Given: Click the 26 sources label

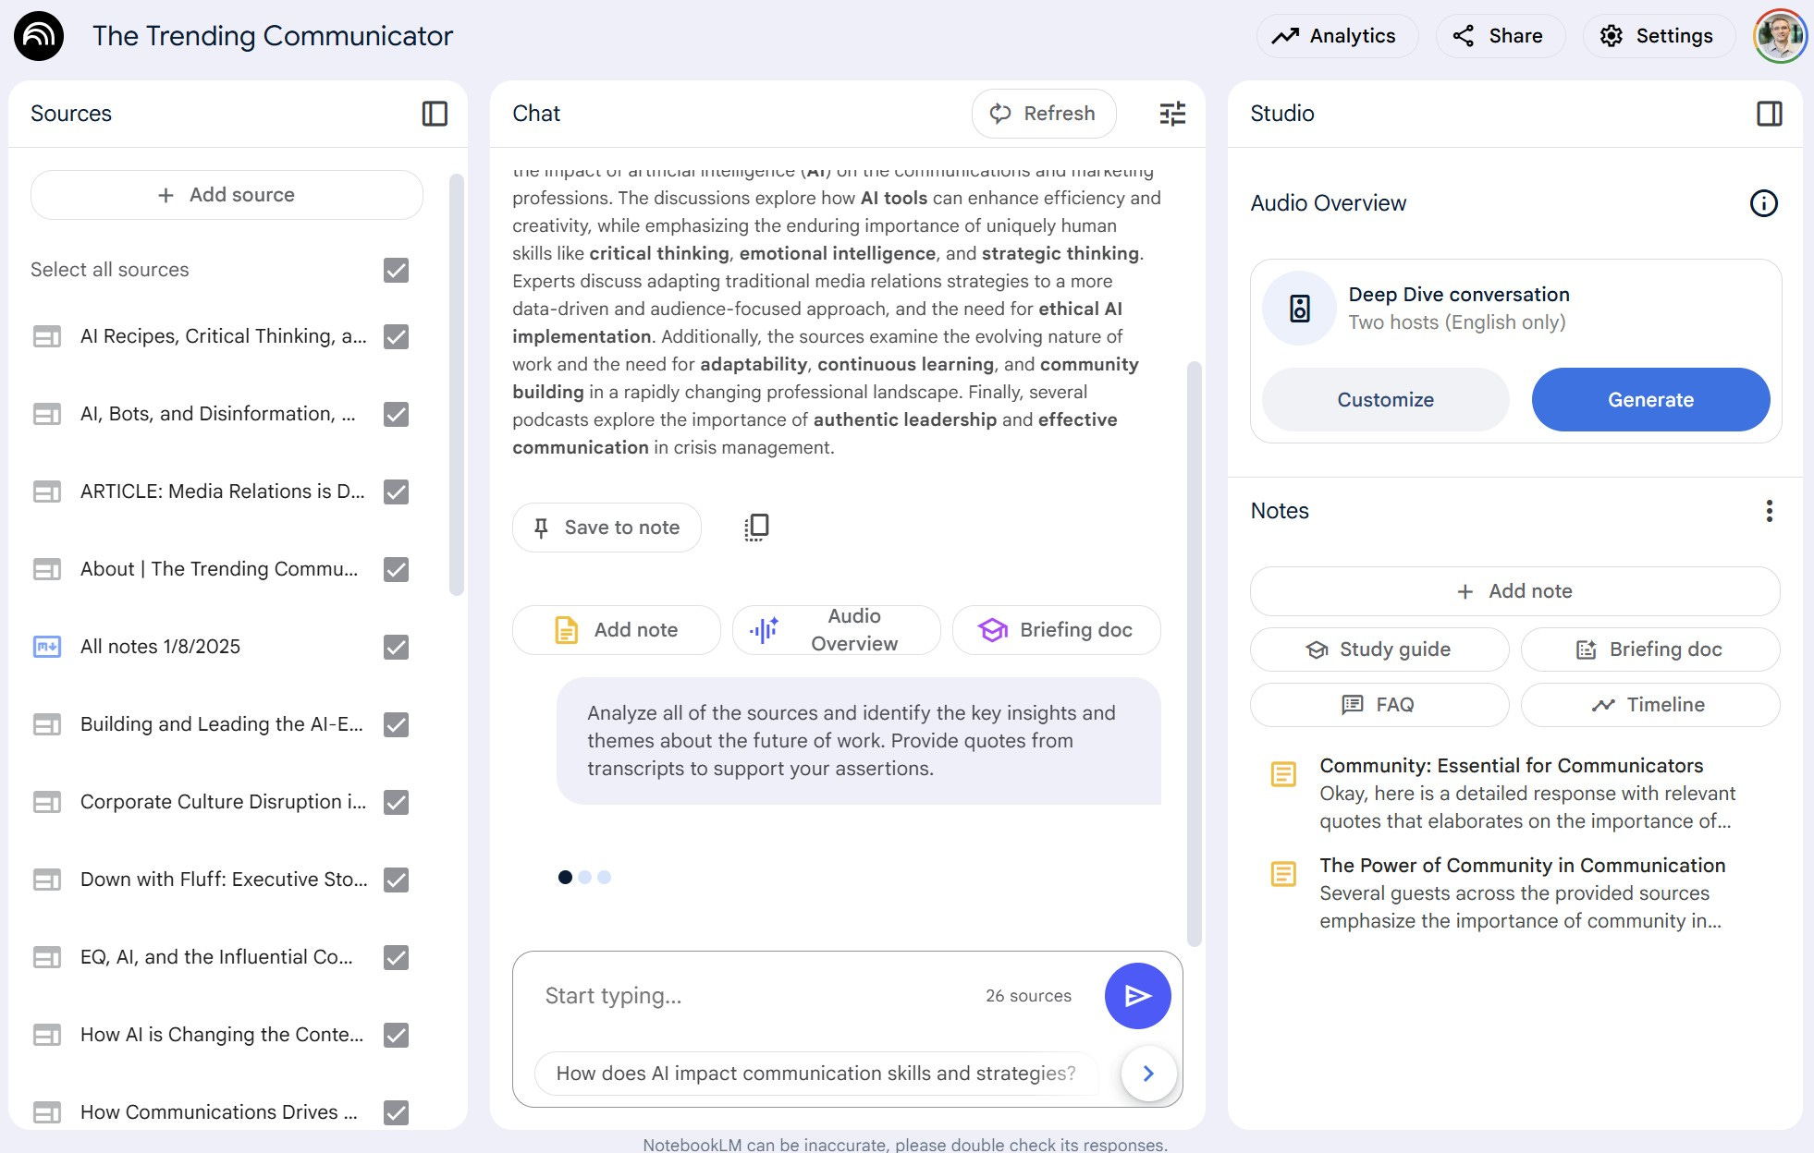Looking at the screenshot, I should 1028,996.
